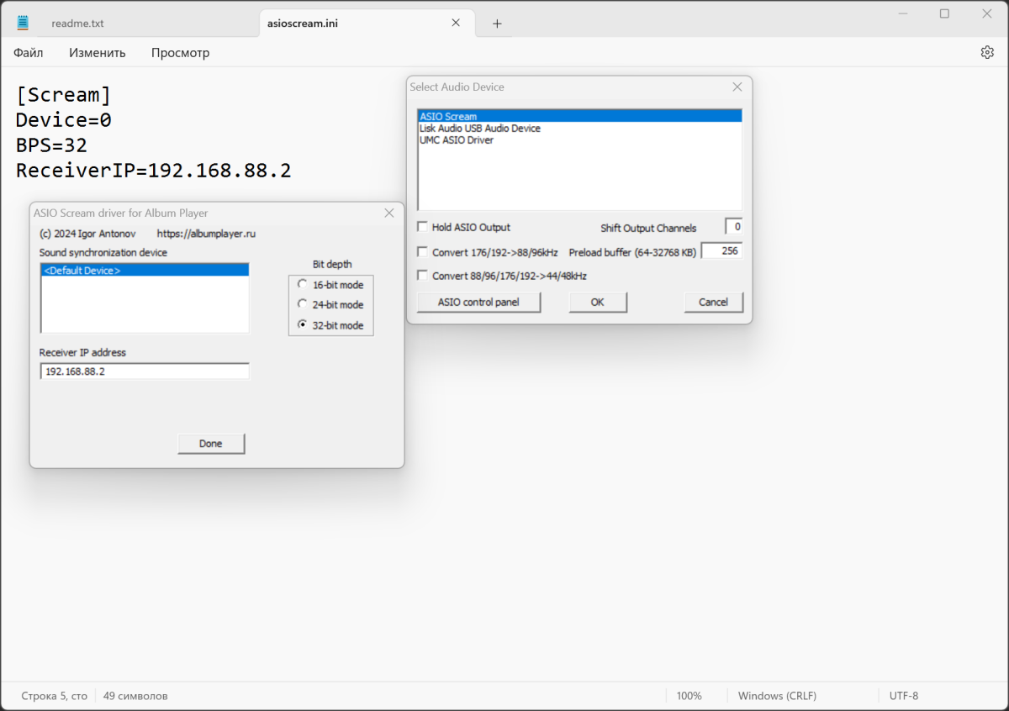Click the Preload buffer value field

click(721, 250)
